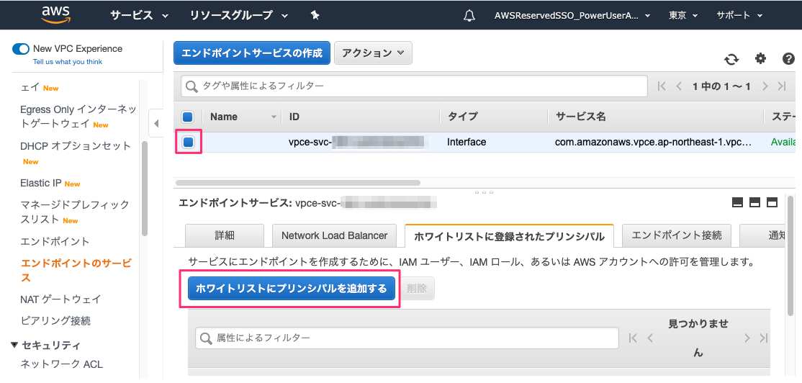The image size is (802, 383).
Task: Open ネットワーク ACL in sidebar
Action: tap(61, 364)
